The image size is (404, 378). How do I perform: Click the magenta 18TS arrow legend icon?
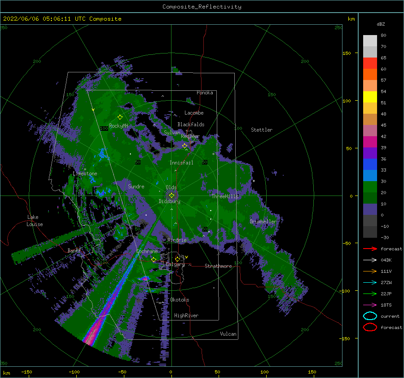[x=370, y=305]
